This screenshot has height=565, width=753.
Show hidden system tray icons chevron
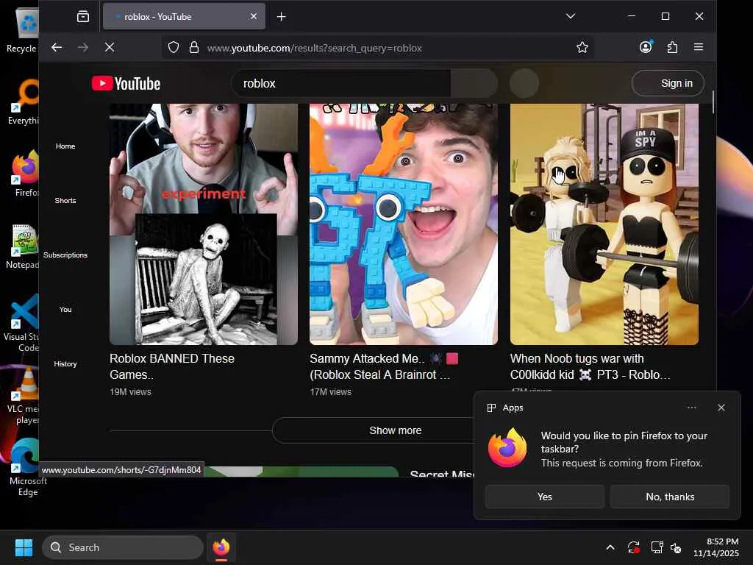pos(610,547)
